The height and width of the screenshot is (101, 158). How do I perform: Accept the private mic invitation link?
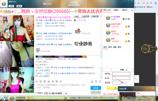pos(45,70)
